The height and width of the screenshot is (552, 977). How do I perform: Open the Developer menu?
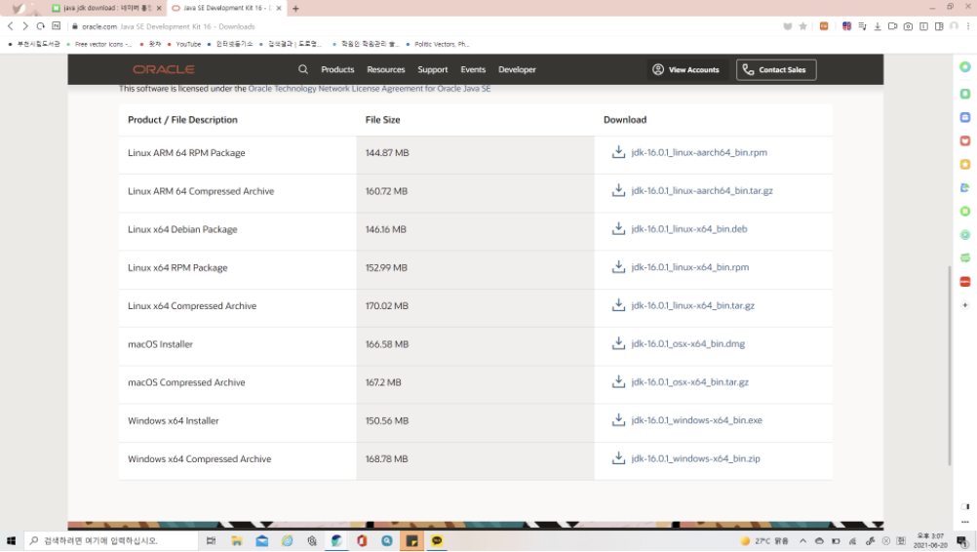click(517, 69)
